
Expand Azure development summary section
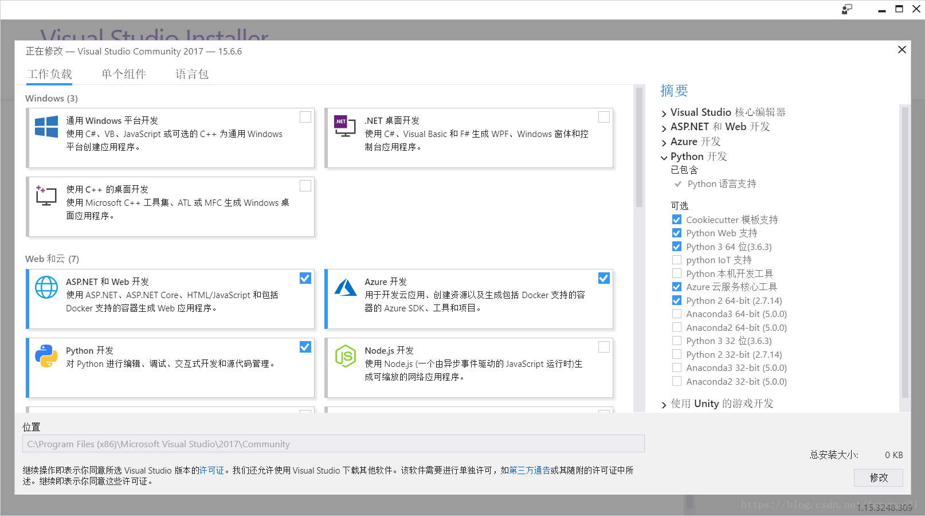coord(664,143)
